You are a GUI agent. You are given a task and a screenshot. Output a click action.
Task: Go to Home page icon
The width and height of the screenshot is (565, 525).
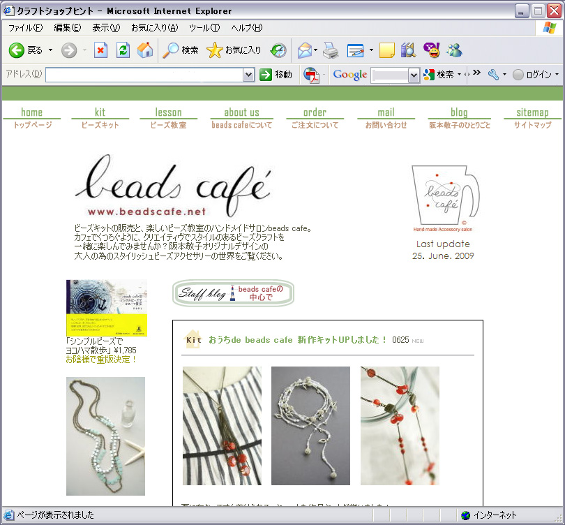pyautogui.click(x=145, y=50)
